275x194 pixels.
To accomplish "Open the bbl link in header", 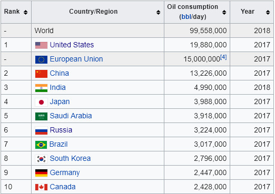I will pos(186,17).
